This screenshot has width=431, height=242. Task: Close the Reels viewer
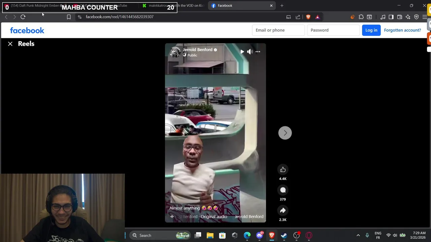click(10, 44)
